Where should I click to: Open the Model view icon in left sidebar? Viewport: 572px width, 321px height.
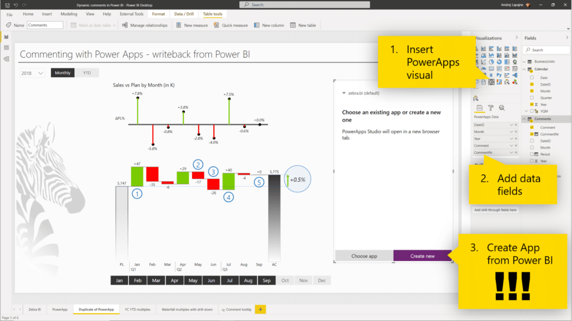(6, 58)
